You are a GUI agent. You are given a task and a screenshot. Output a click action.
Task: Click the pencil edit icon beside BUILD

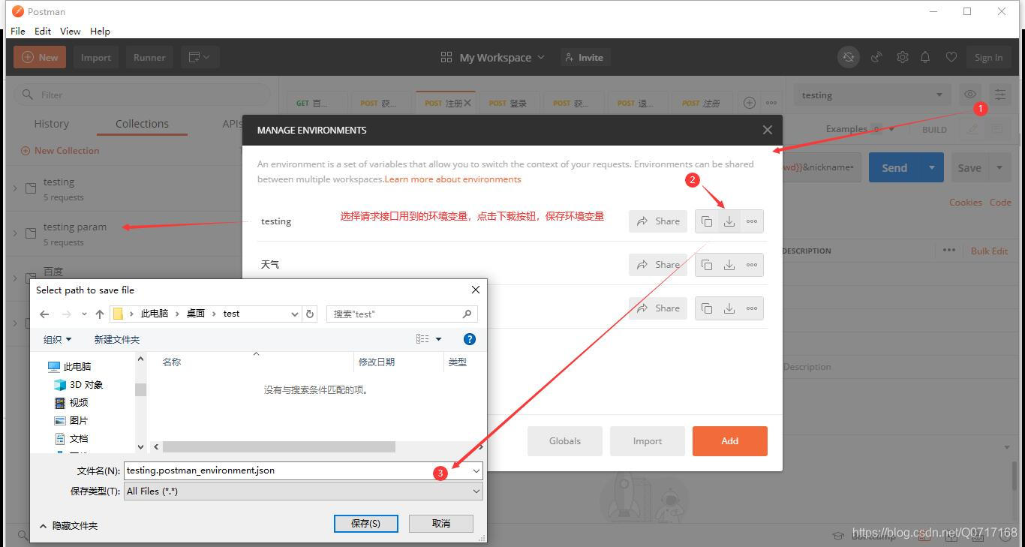[972, 129]
